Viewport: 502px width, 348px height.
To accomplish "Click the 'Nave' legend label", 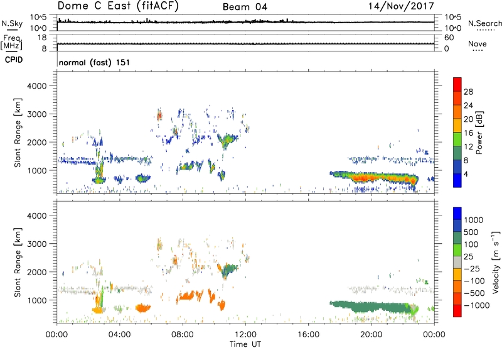I will coord(478,43).
